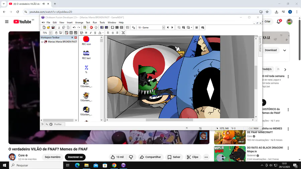Screen dimensions: 301x169
Task: Open the Run menu
Action: pyautogui.click(x=95, y=22)
